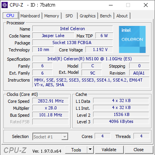The width and height of the screenshot is (155, 155).
Task: Click the Tools button
Action: pos(76,150)
